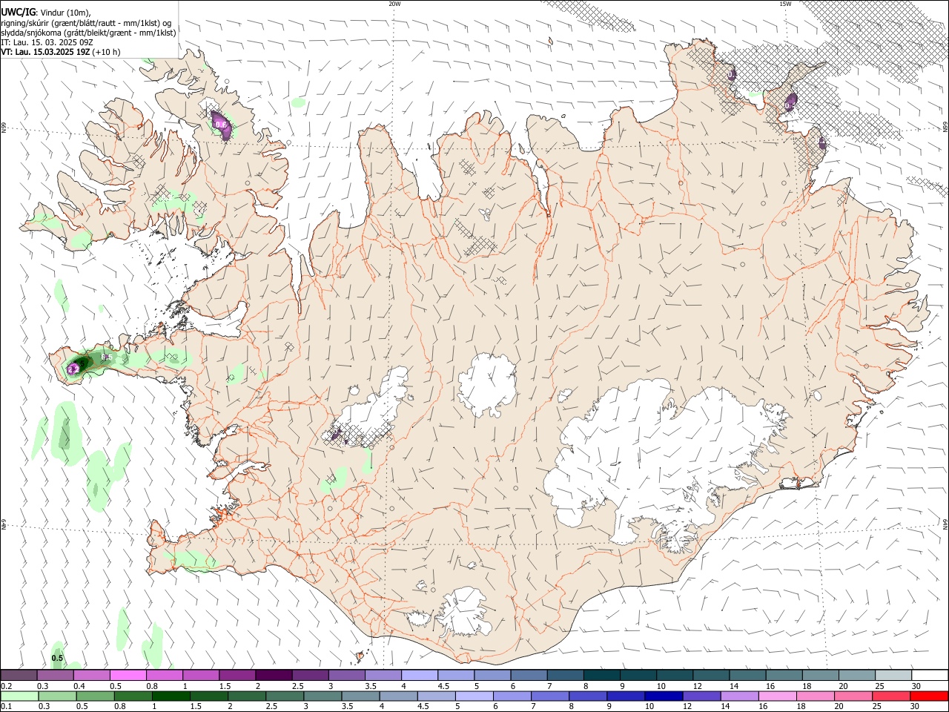Pick the dark blue swatch between 10 and 12, lower scale
This screenshot has height=712, width=949.
tap(663, 696)
